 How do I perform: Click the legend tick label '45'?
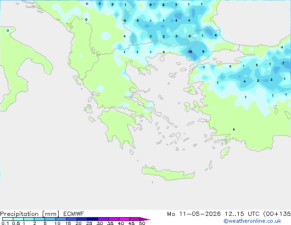[131, 223]
